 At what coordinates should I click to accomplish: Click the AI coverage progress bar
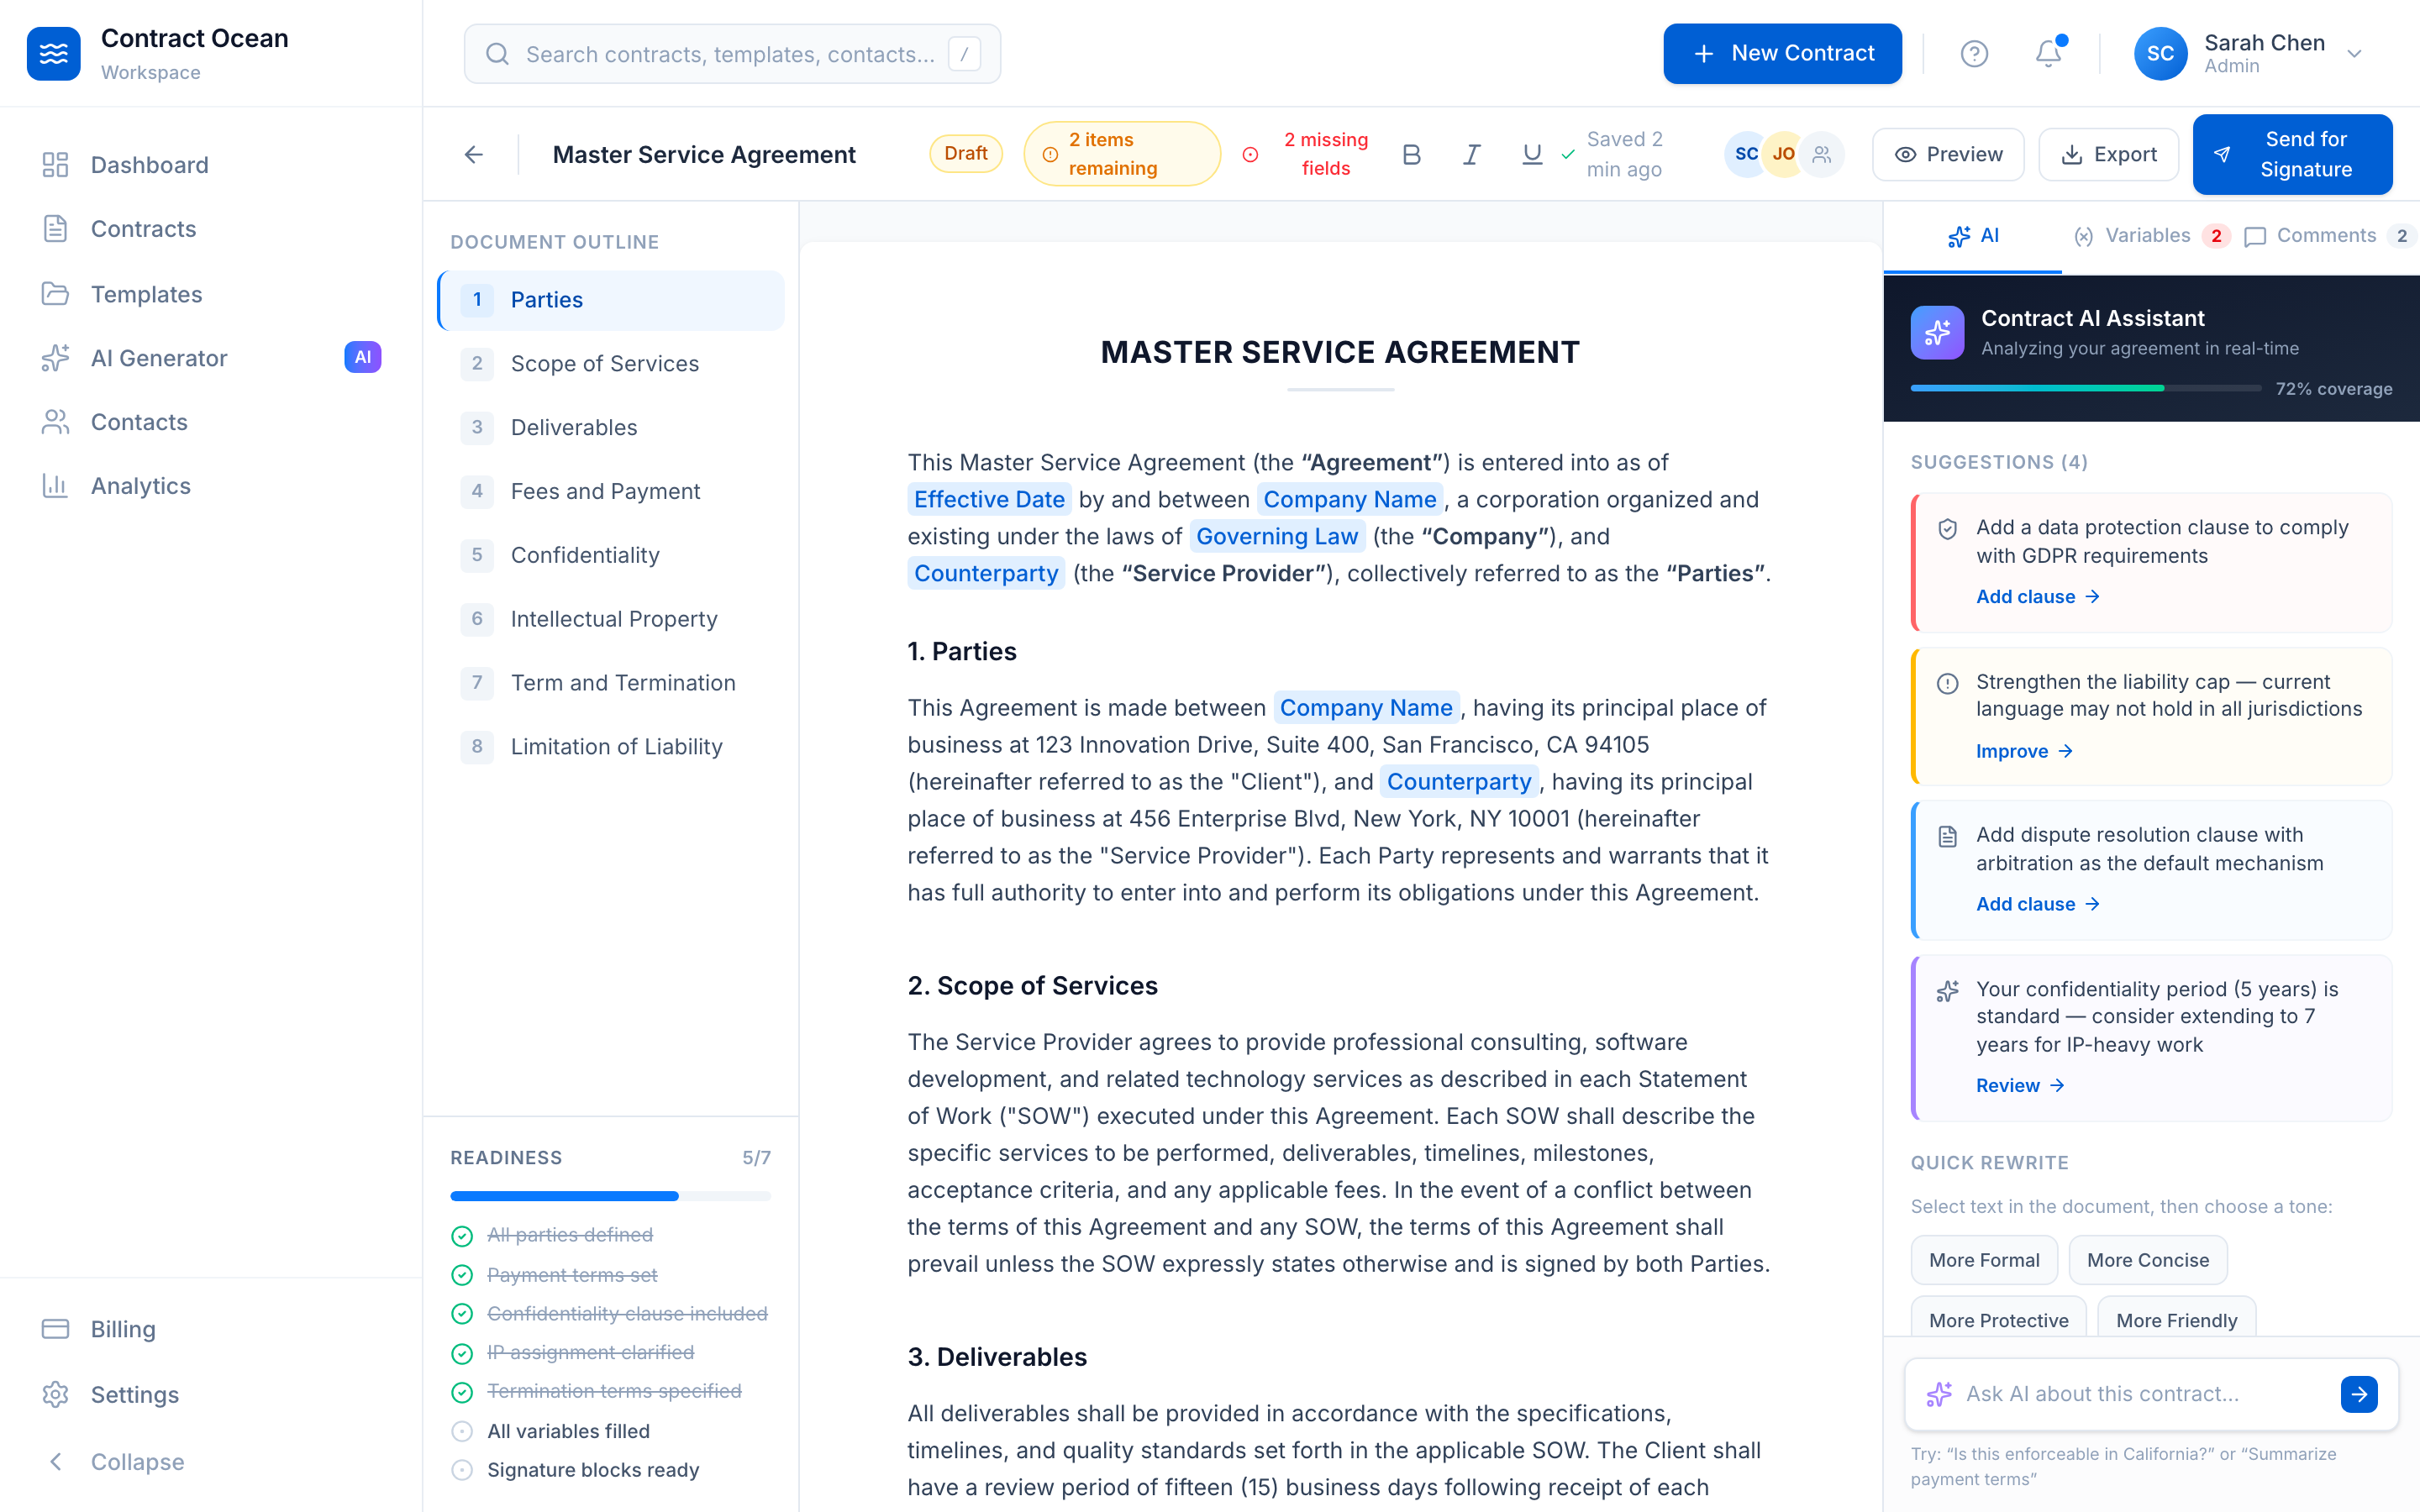(x=2083, y=388)
